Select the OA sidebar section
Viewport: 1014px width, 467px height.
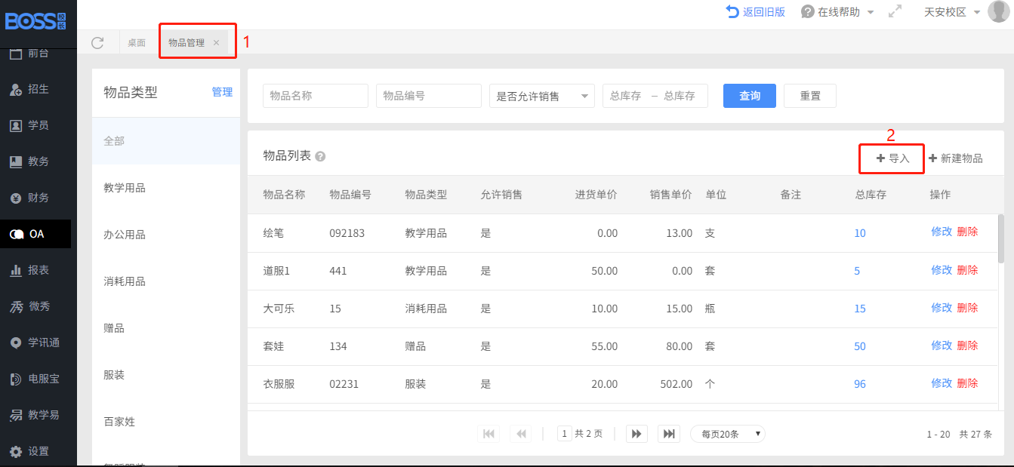tap(35, 234)
